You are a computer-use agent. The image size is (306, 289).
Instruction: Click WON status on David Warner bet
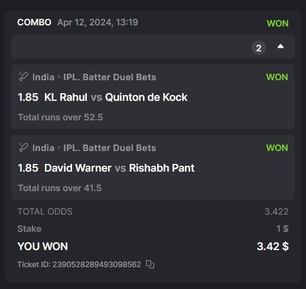coord(277,148)
